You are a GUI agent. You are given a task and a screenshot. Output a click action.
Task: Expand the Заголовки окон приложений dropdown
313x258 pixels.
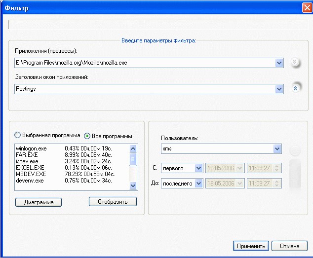click(279, 89)
